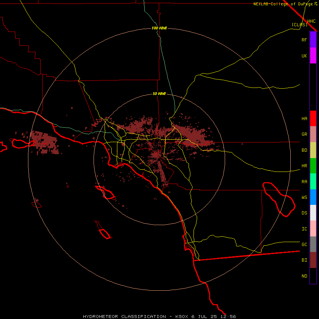Click the BI legend label
Screen dimensions: 319x319
[304, 260]
